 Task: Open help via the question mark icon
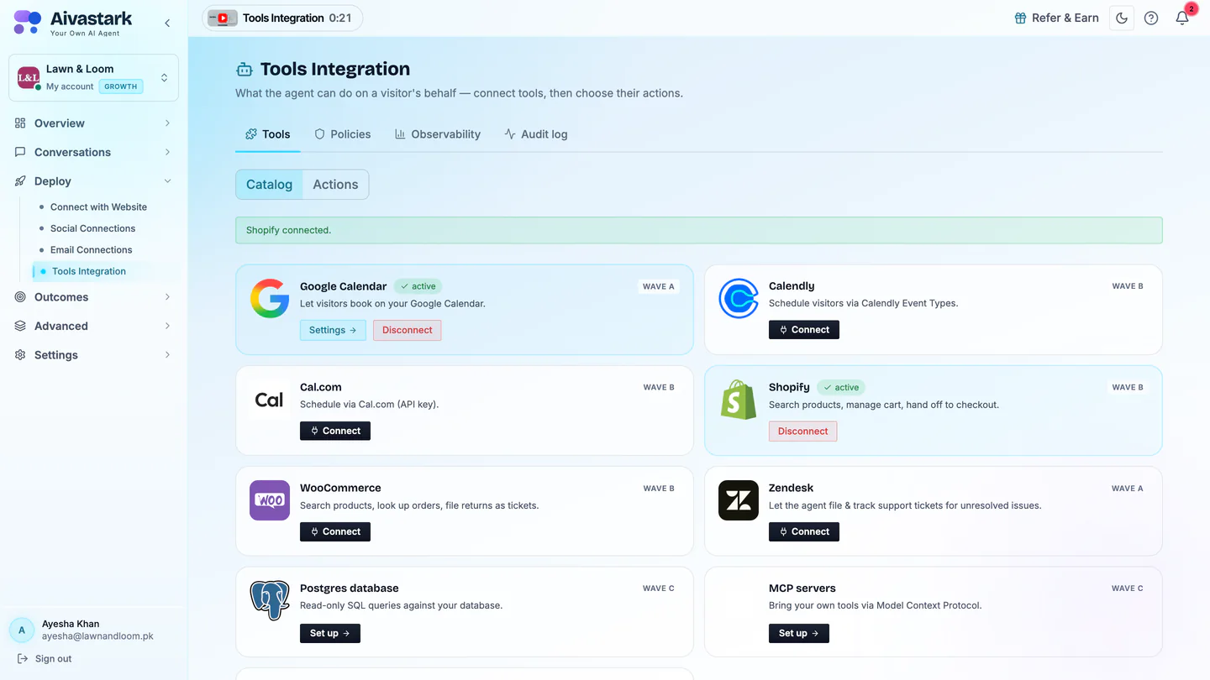click(x=1151, y=18)
